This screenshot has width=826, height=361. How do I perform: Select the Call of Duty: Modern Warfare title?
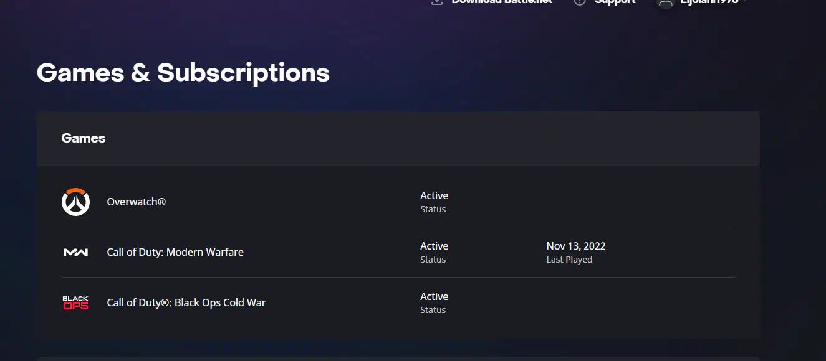[x=175, y=252]
